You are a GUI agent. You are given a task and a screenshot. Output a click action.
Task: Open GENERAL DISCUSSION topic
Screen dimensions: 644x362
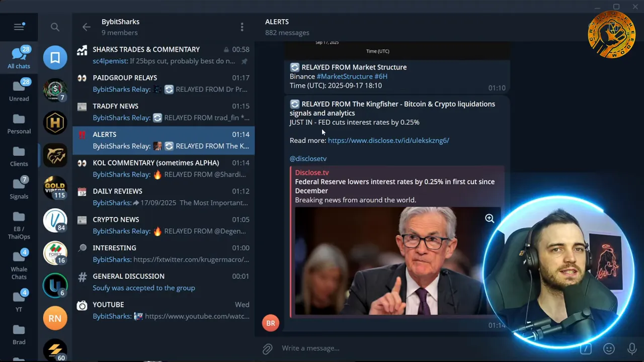coord(164,282)
